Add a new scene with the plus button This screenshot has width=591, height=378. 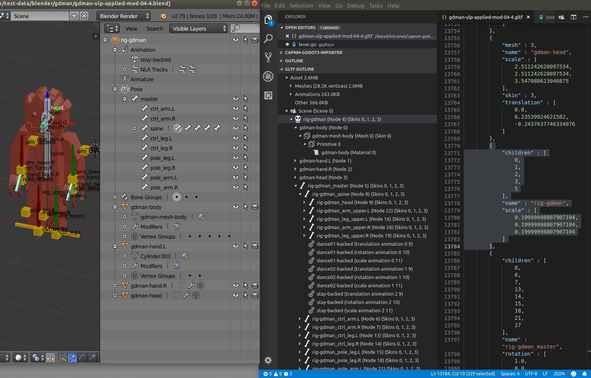[x=74, y=16]
